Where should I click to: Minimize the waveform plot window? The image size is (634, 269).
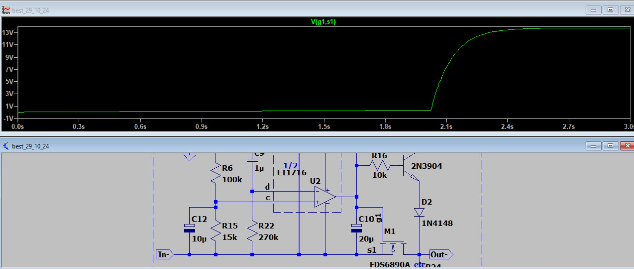593,10
